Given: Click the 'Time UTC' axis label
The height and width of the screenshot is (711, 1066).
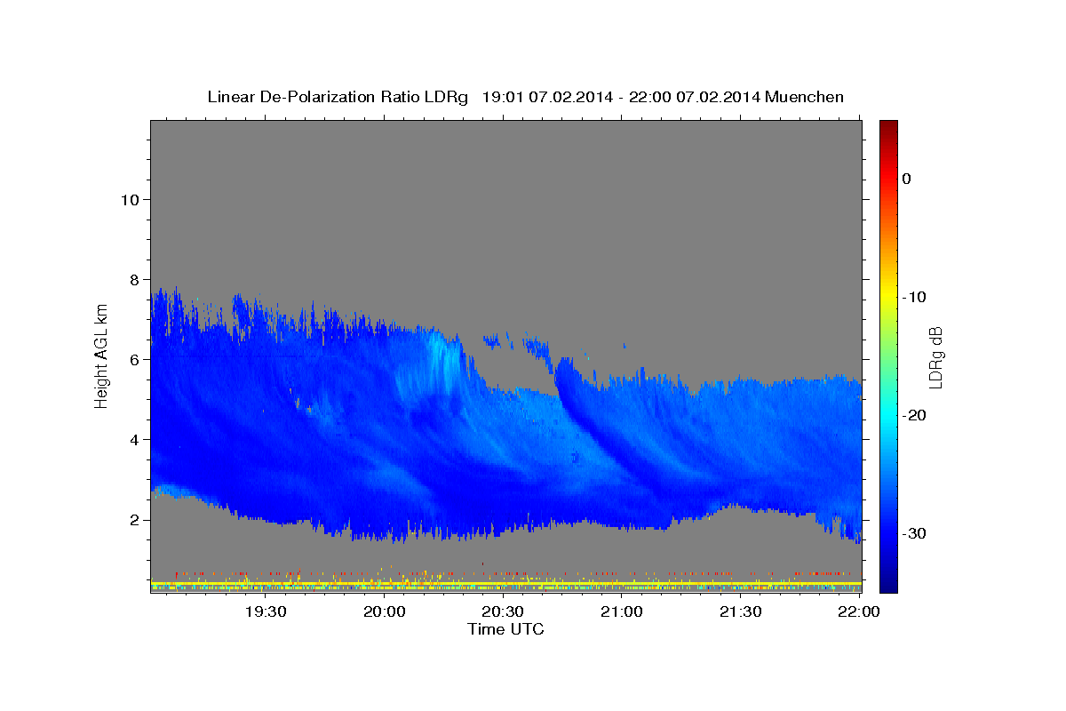Looking at the screenshot, I should 505,629.
